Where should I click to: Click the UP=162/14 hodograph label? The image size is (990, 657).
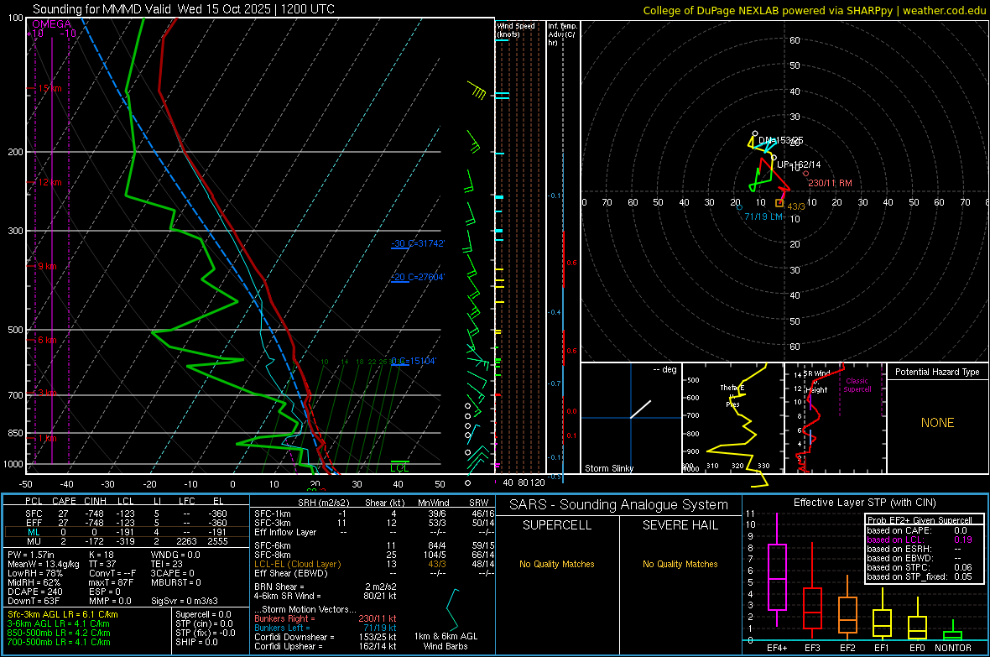799,165
